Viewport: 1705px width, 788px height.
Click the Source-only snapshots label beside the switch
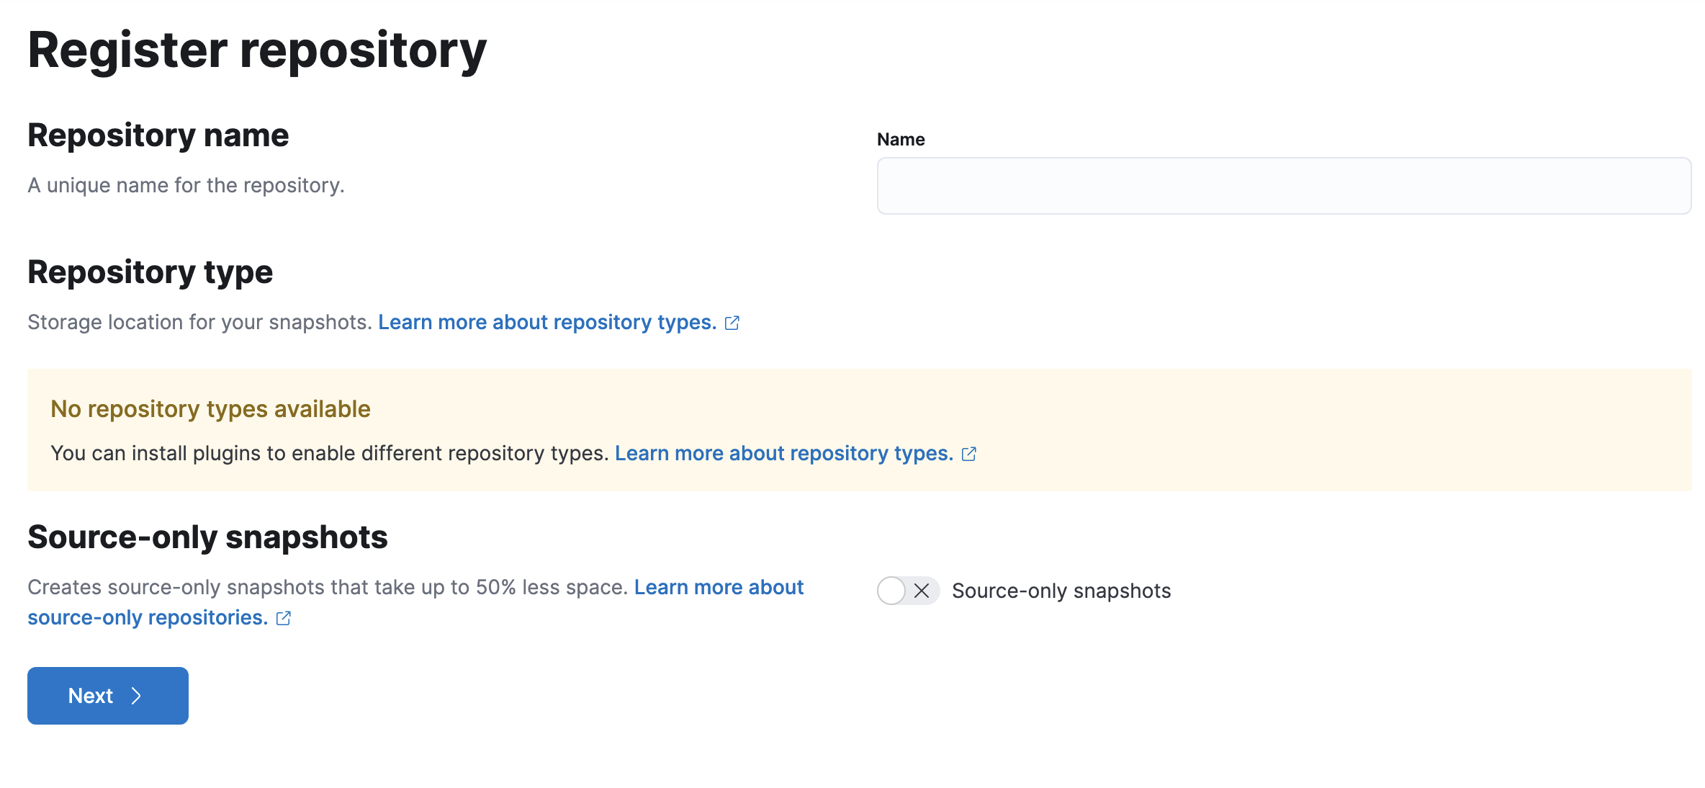[1061, 591]
